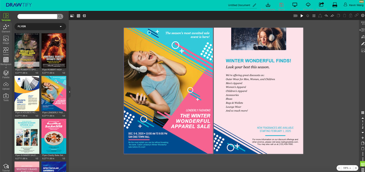Click the copy icon in top toolbar
Viewport: 365px width, 172px height.
click(x=338, y=16)
